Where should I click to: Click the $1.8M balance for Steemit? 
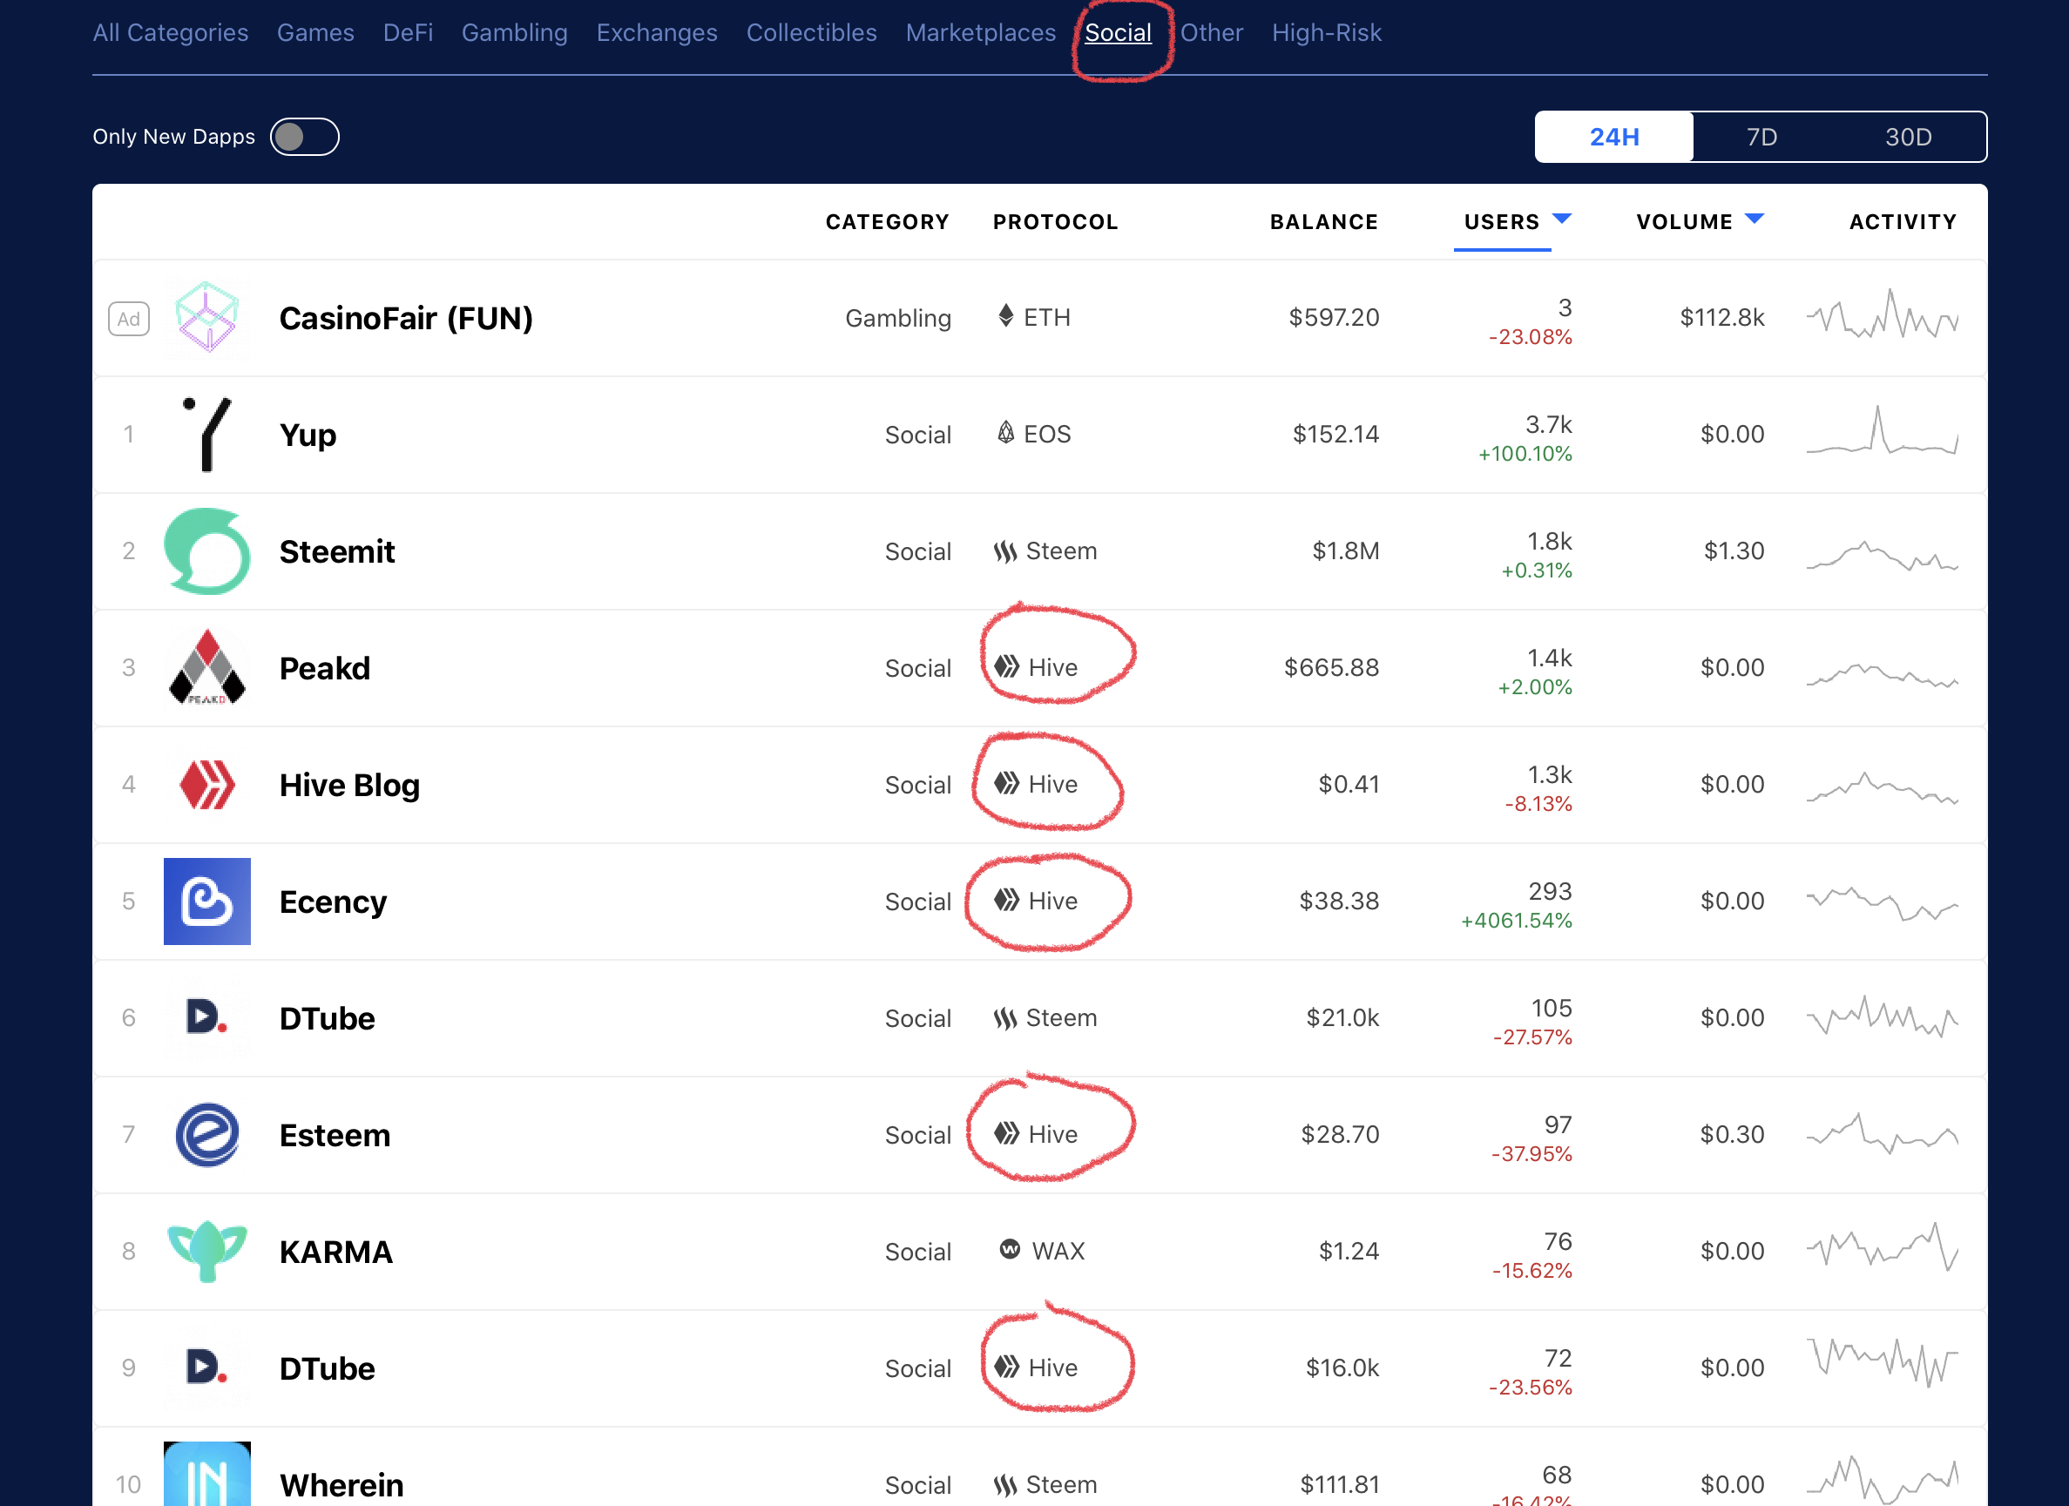[x=1346, y=551]
